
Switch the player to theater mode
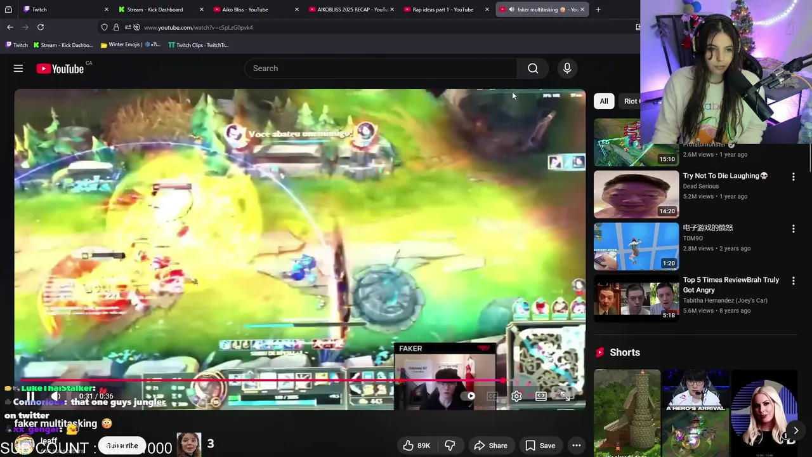point(541,396)
